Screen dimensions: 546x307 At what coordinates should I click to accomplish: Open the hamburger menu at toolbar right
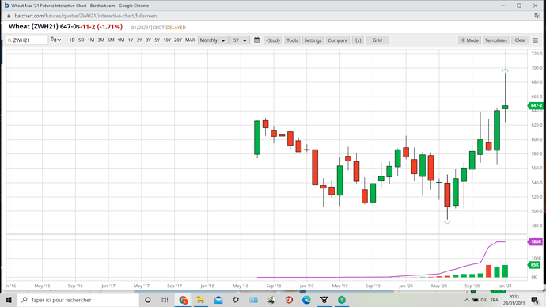click(536, 40)
